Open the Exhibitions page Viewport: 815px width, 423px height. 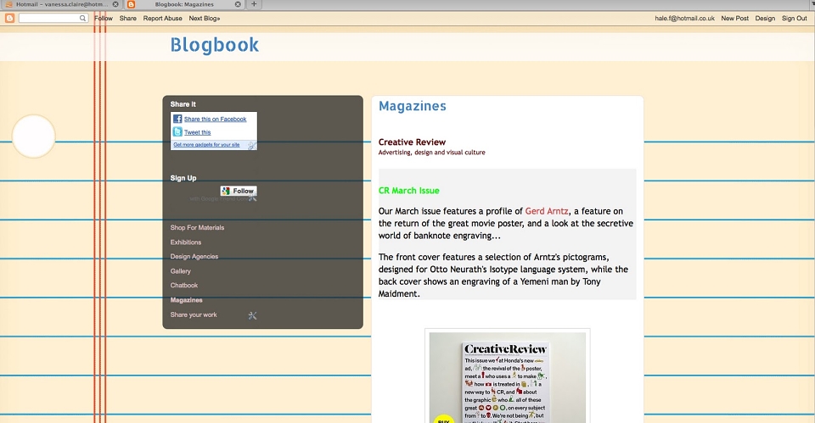(186, 242)
